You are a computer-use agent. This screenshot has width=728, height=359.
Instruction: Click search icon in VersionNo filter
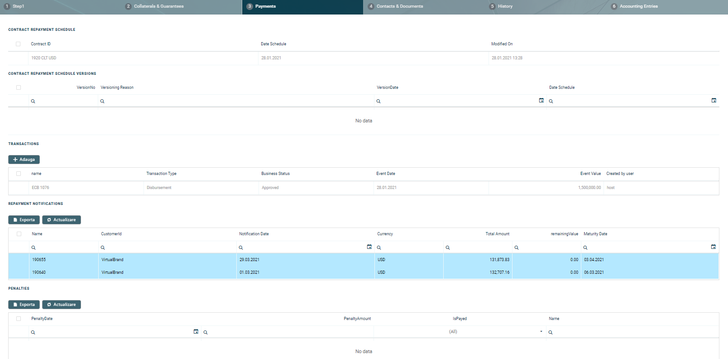[x=33, y=101]
